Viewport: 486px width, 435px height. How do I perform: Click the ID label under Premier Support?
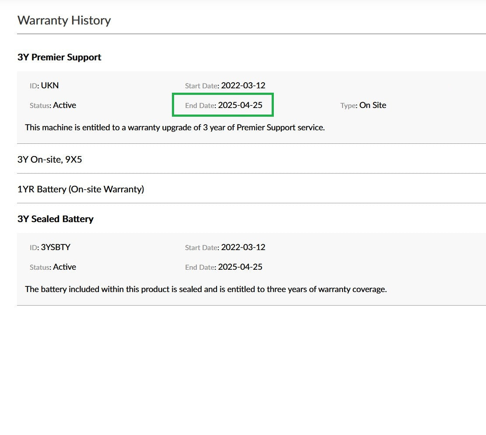34,86
